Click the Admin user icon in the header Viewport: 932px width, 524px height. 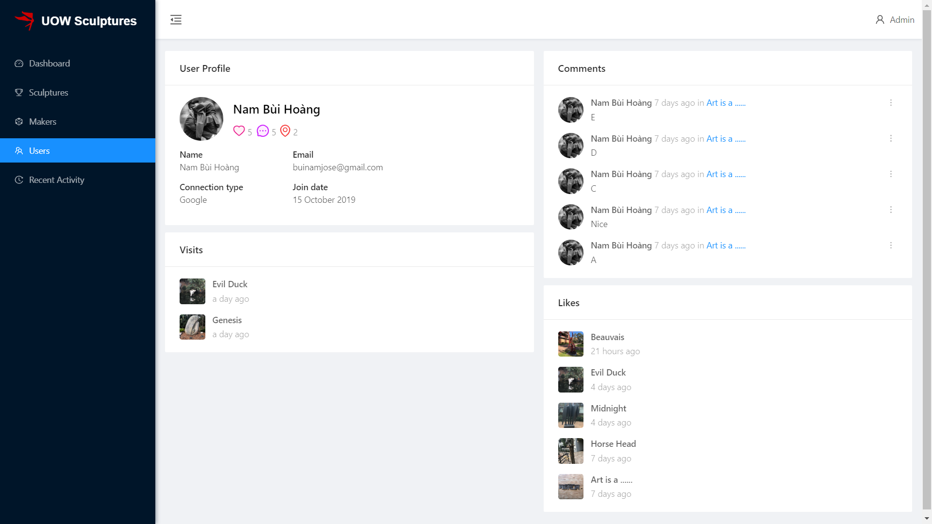(x=880, y=20)
